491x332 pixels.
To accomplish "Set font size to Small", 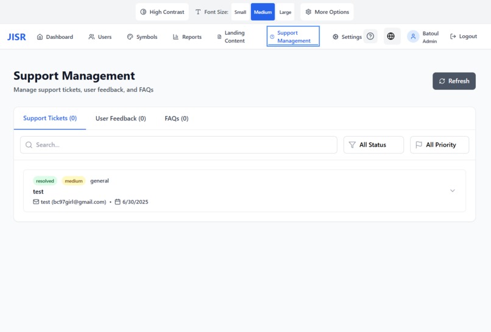I will click(x=240, y=12).
